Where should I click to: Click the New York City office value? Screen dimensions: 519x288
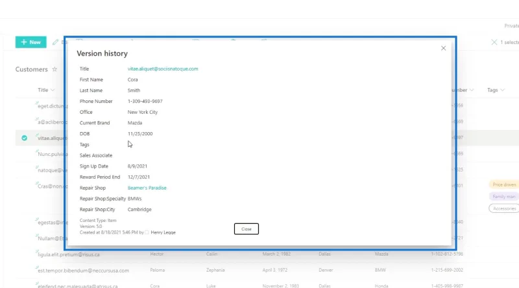point(143,112)
